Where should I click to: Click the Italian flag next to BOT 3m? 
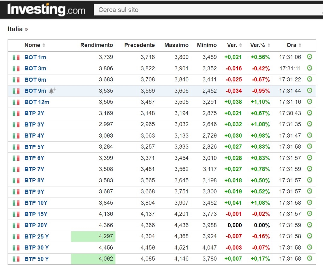pos(16,68)
